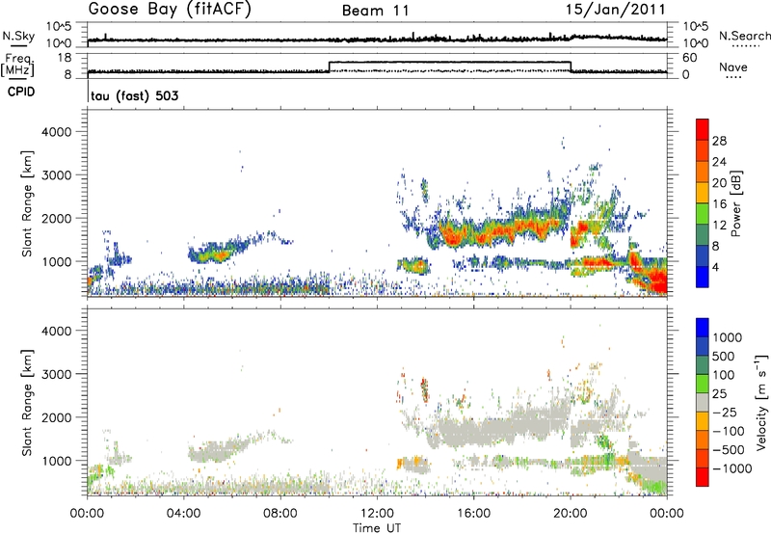
Task: Click the 'Goose Bay (fitACF)' title text
Action: point(170,10)
